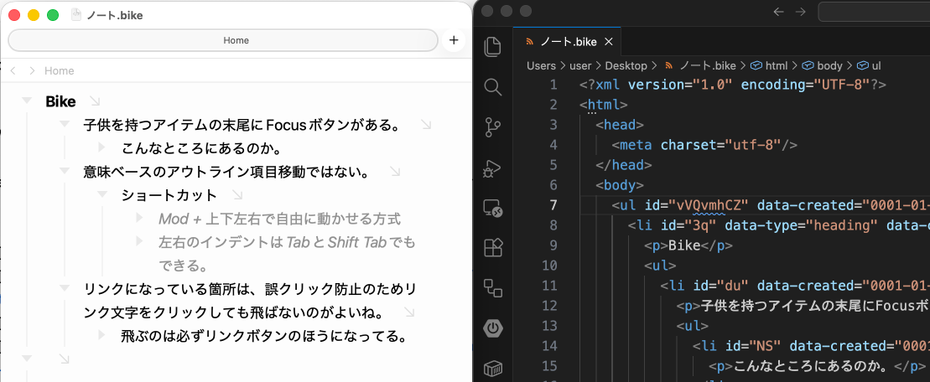Click the text こんなところにあるのか。 in Bike outline

pos(201,147)
